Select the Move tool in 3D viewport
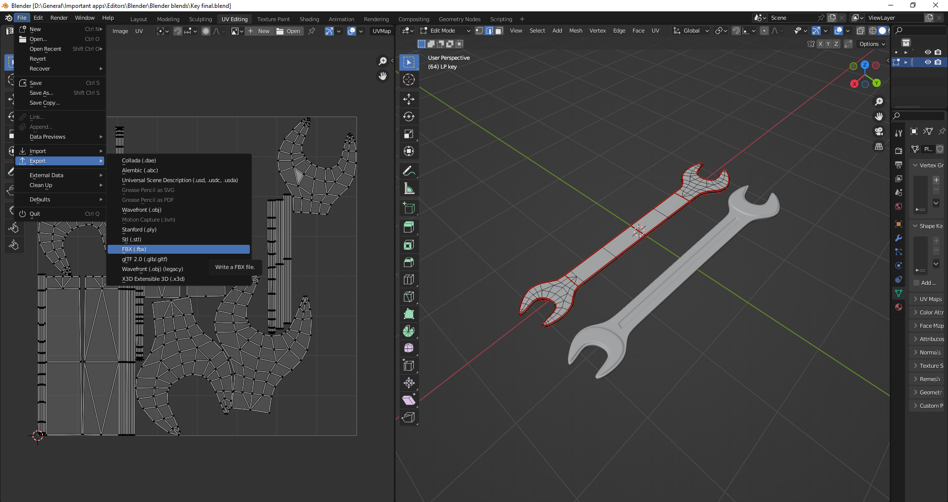Image resolution: width=948 pixels, height=502 pixels. [409, 99]
